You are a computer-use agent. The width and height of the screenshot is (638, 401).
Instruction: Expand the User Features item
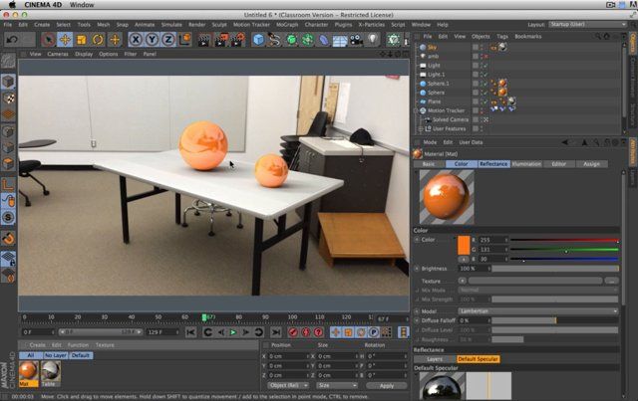pyautogui.click(x=421, y=128)
